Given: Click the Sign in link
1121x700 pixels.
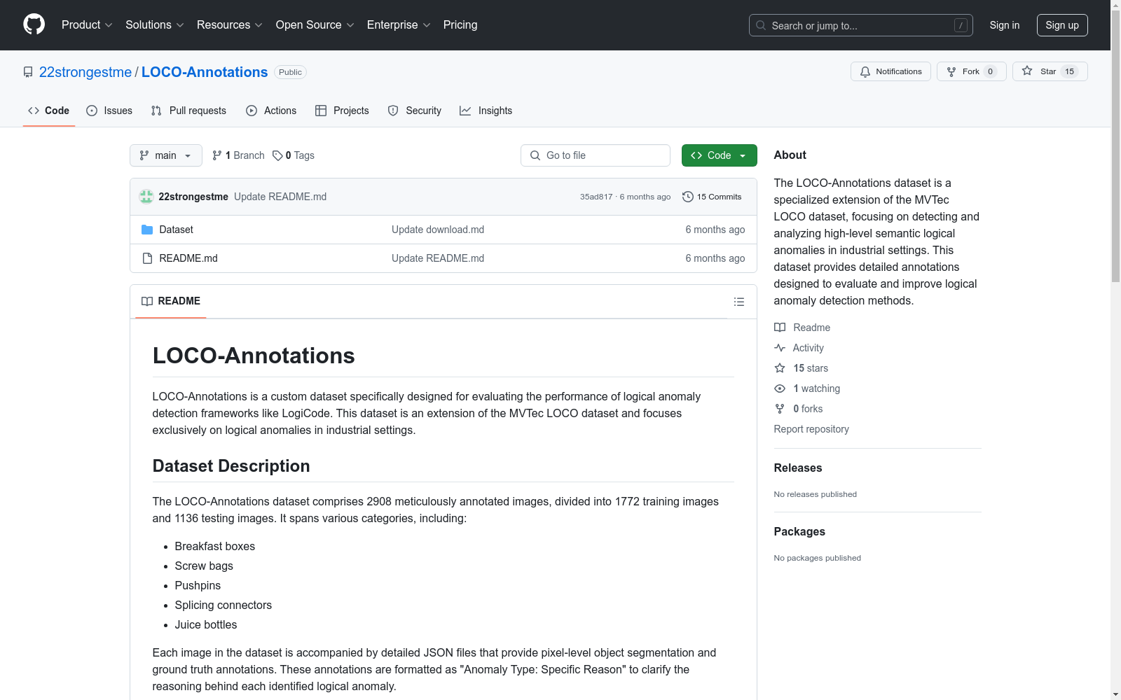Looking at the screenshot, I should tap(1005, 25).
